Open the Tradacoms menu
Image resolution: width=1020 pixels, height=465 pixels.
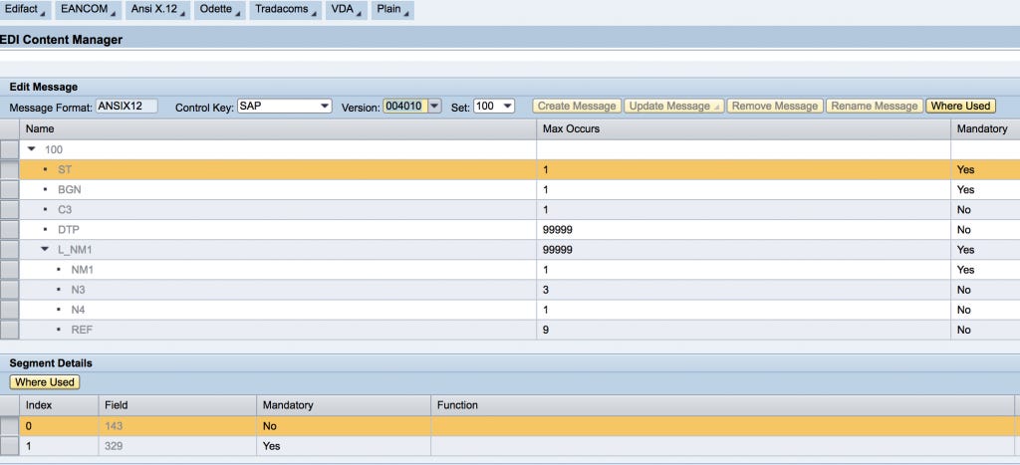(x=285, y=10)
